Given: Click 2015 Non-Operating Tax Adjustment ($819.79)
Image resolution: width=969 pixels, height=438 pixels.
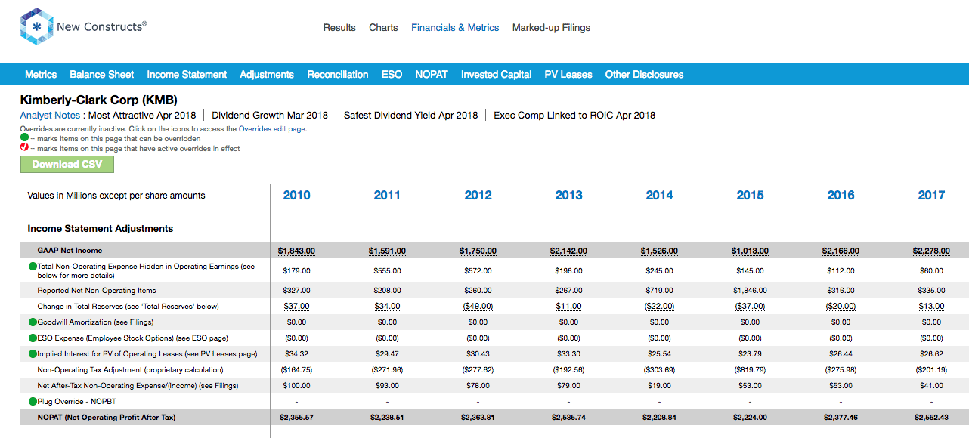Looking at the screenshot, I should pyautogui.click(x=750, y=370).
